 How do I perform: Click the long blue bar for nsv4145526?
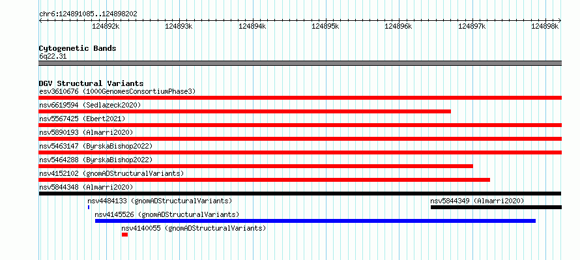315,221
